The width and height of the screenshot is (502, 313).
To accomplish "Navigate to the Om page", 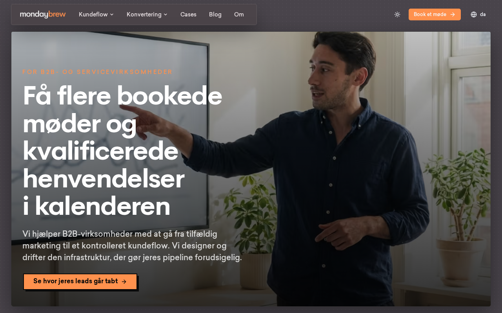I will 239,14.
